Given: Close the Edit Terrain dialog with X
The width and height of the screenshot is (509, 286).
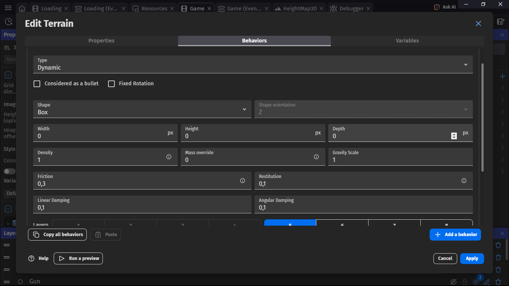Looking at the screenshot, I should [478, 23].
